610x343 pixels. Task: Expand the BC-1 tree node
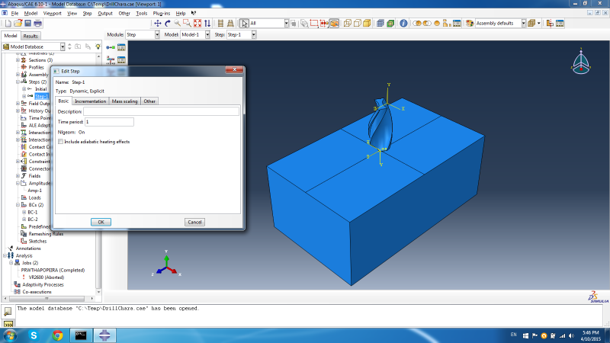coord(24,212)
